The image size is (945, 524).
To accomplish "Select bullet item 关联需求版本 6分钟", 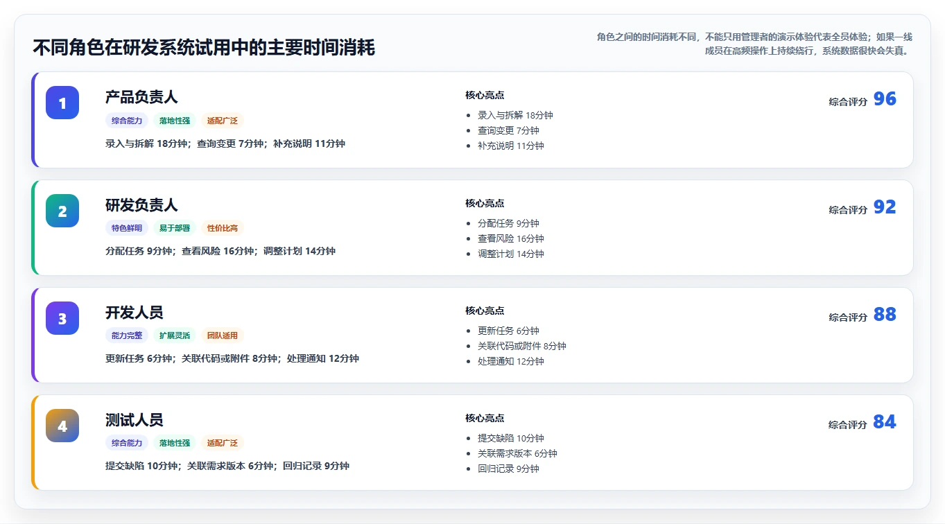I will 517,453.
